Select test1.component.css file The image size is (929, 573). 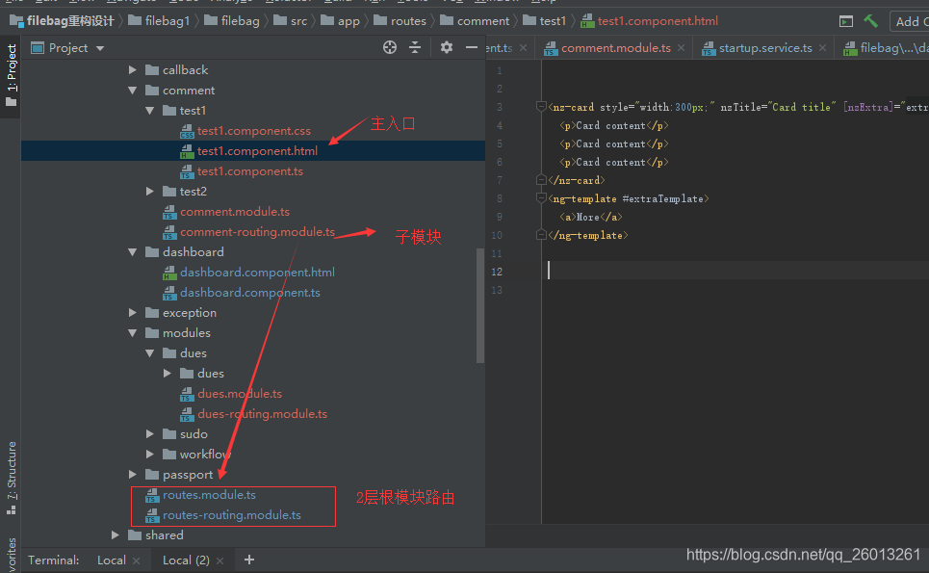(253, 130)
